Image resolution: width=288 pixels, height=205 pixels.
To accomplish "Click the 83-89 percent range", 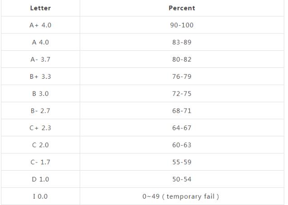I will tap(182, 42).
